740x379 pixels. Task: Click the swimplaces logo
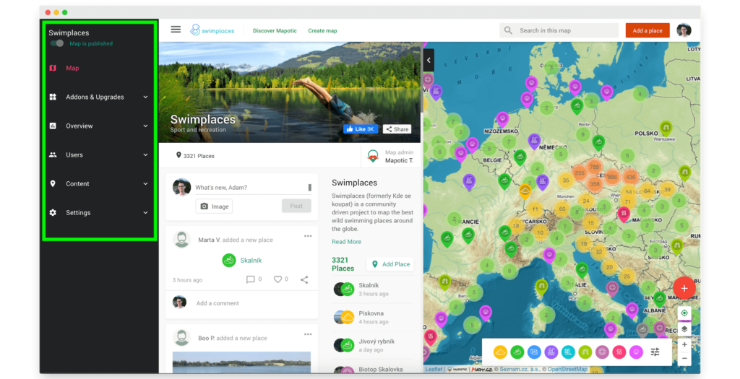pyautogui.click(x=212, y=30)
